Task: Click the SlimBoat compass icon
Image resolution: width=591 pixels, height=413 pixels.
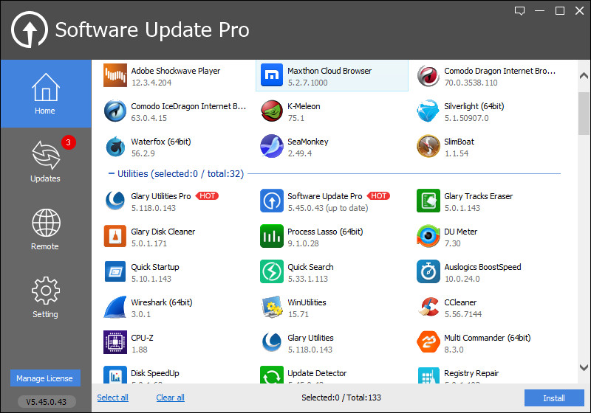Action: [x=428, y=146]
